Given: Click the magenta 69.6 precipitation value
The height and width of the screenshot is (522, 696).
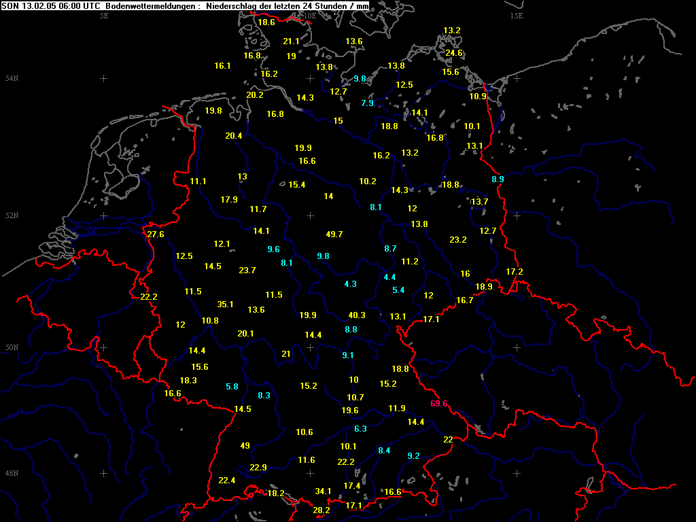Looking at the screenshot, I should tap(439, 404).
